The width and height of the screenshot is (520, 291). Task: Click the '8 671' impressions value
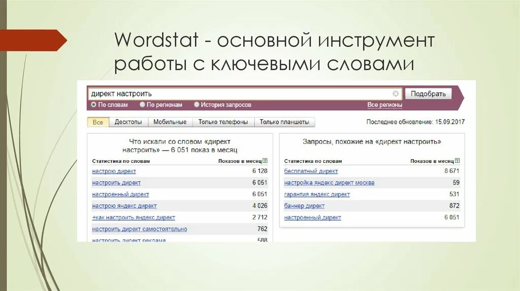[x=452, y=171]
